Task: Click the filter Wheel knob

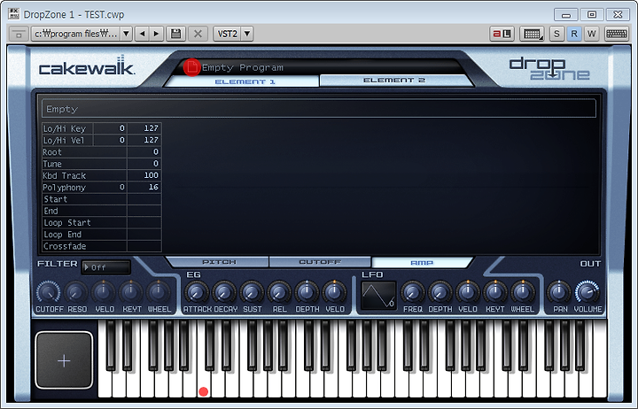Action: (x=159, y=292)
